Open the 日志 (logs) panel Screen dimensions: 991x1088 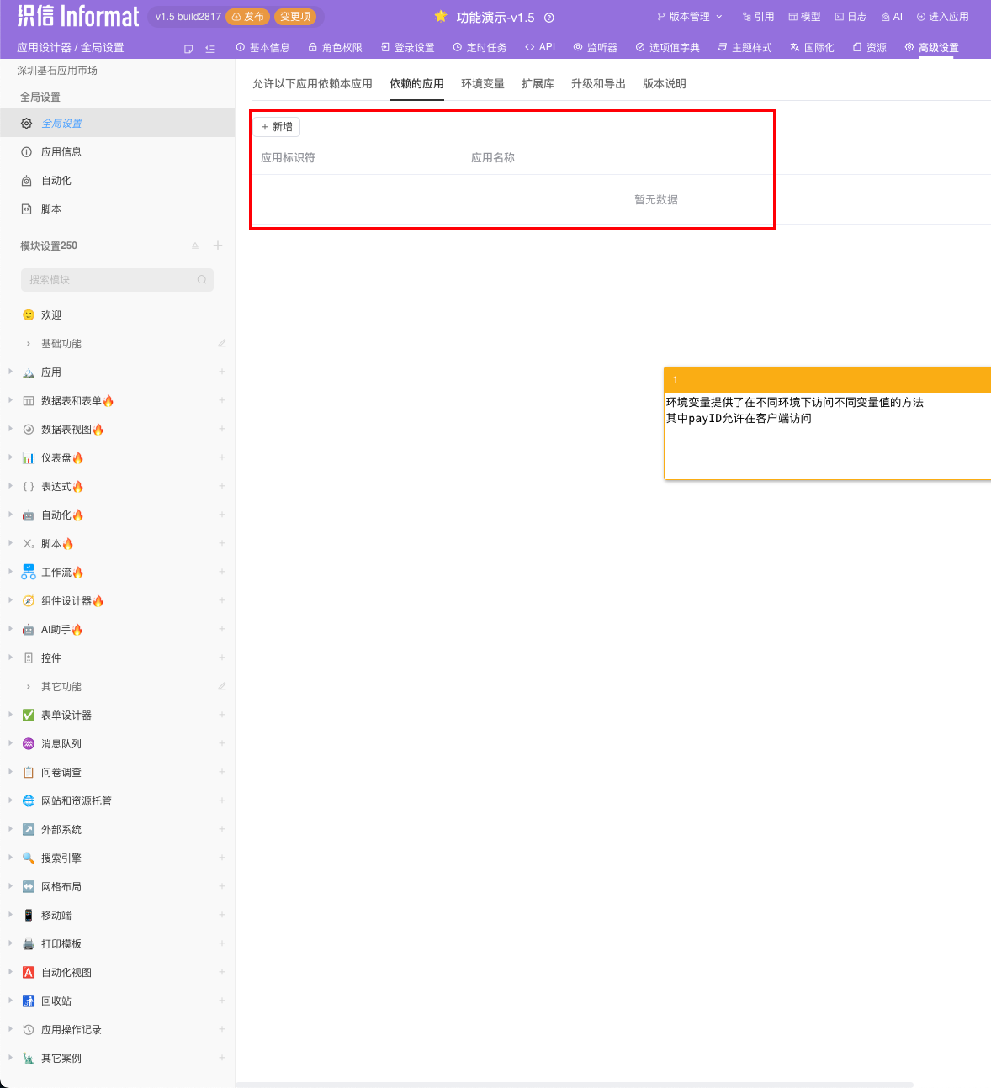point(851,16)
